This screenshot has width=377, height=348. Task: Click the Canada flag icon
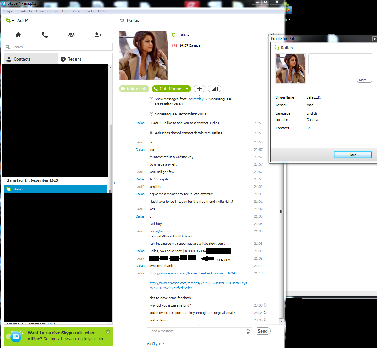175,45
